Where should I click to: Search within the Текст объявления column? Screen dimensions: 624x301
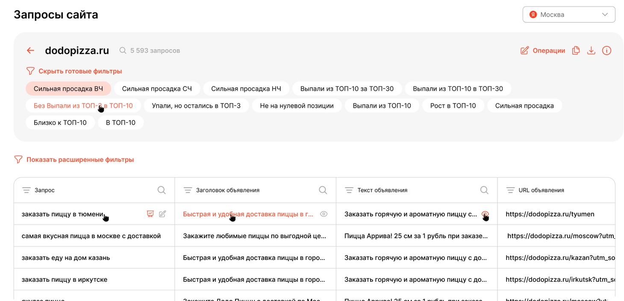tap(484, 190)
